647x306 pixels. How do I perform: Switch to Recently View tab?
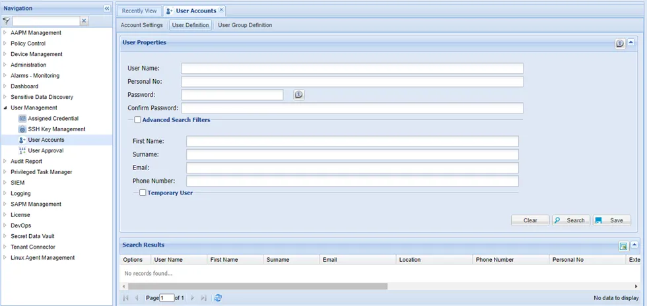139,11
